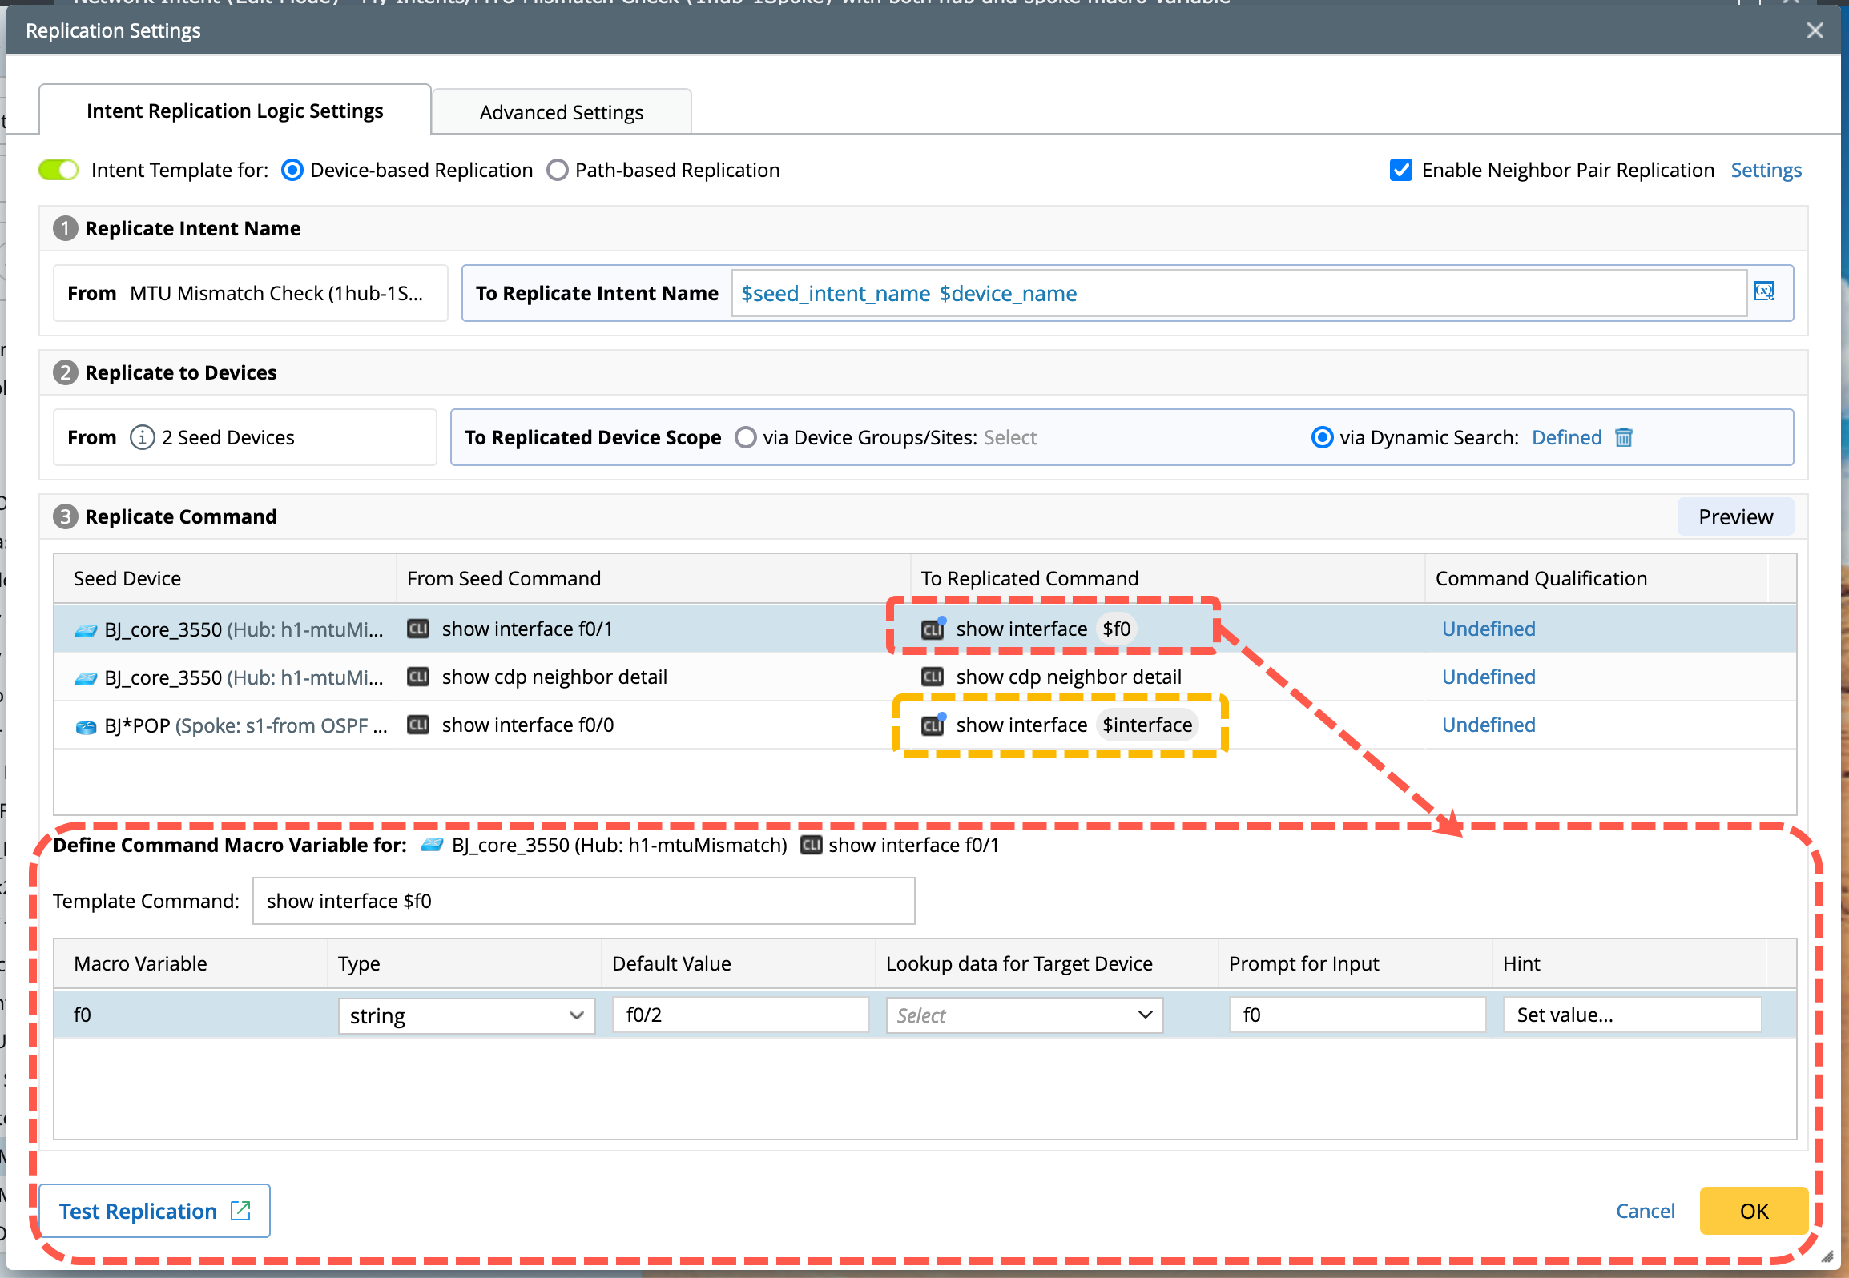
Task: Open the string Type dropdown for f0
Action: click(x=466, y=1015)
